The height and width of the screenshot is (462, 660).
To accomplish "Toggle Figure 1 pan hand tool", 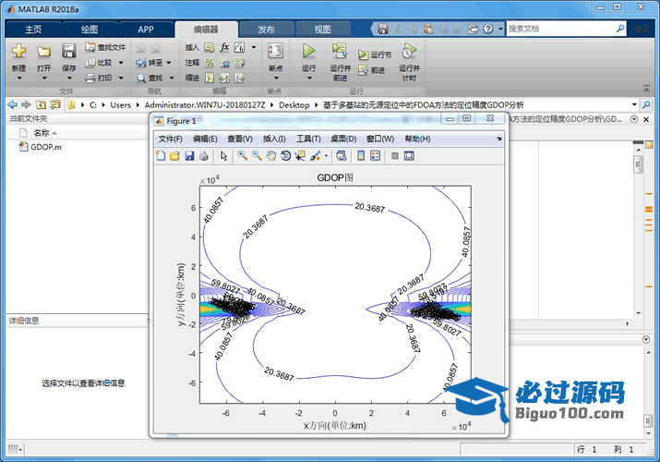I will click(271, 156).
